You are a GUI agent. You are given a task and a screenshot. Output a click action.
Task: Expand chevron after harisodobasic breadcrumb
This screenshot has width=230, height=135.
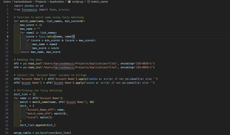(34, 2)
